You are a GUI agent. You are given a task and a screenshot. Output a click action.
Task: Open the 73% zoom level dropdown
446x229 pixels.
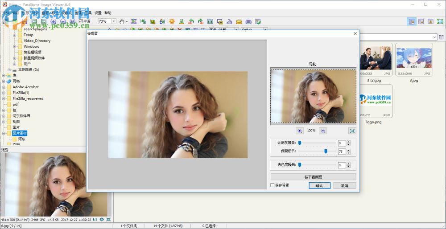114,21
